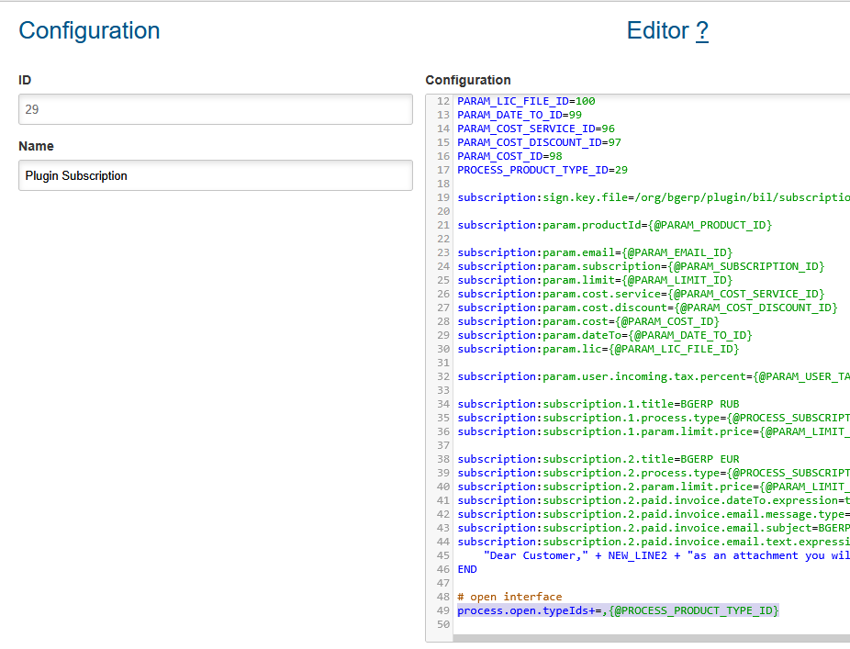The height and width of the screenshot is (649, 850).
Task: Place cursor on the param.email line
Action: [595, 252]
